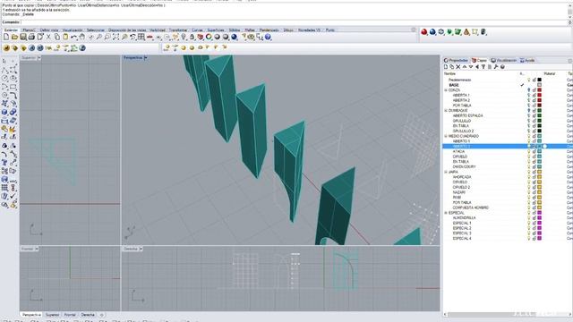This screenshot has width=573, height=322.
Task: Delete layer with X icon in Capas
Action: click(x=458, y=67)
